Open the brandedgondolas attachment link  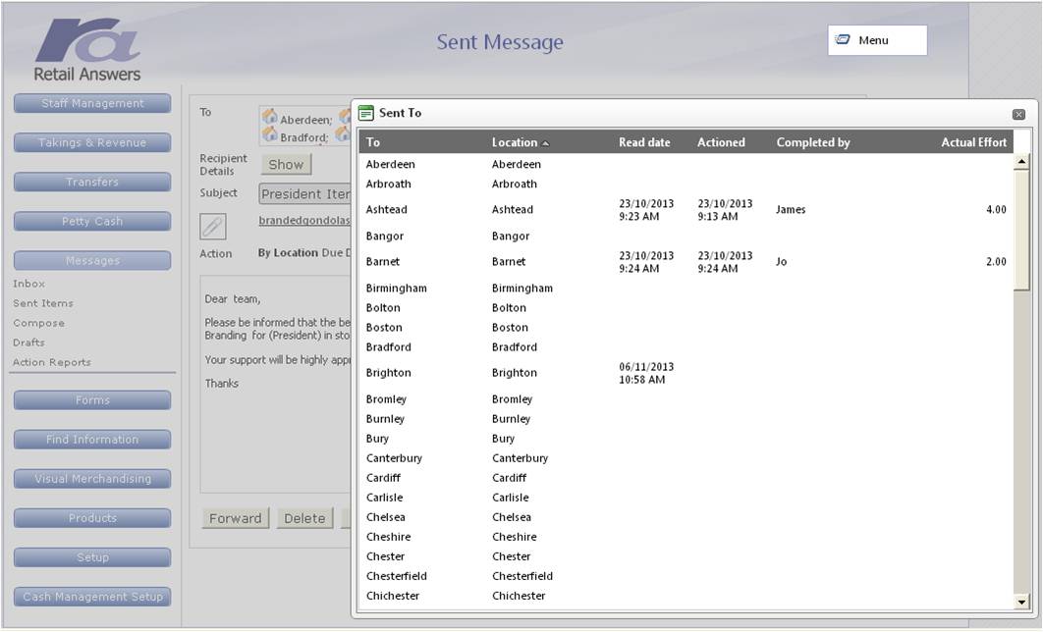tap(304, 221)
